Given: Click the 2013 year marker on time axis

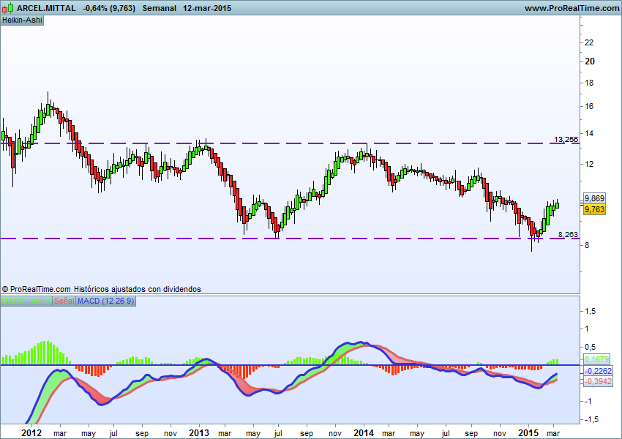Looking at the screenshot, I should click(199, 432).
